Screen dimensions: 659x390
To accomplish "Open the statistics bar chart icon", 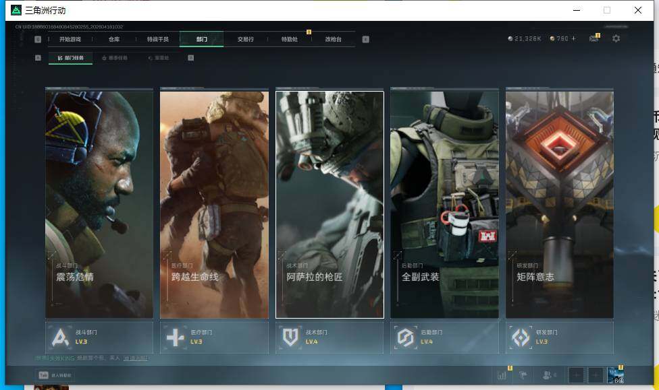I will coord(502,375).
